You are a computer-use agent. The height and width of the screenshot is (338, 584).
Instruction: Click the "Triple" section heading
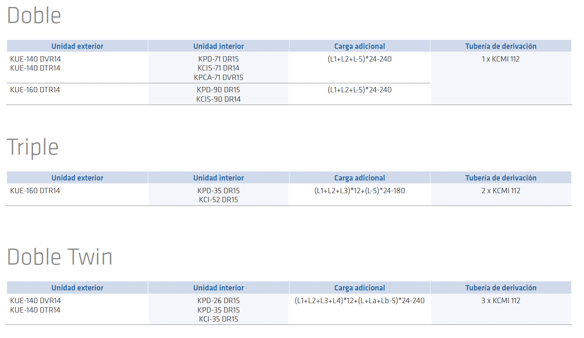33,147
